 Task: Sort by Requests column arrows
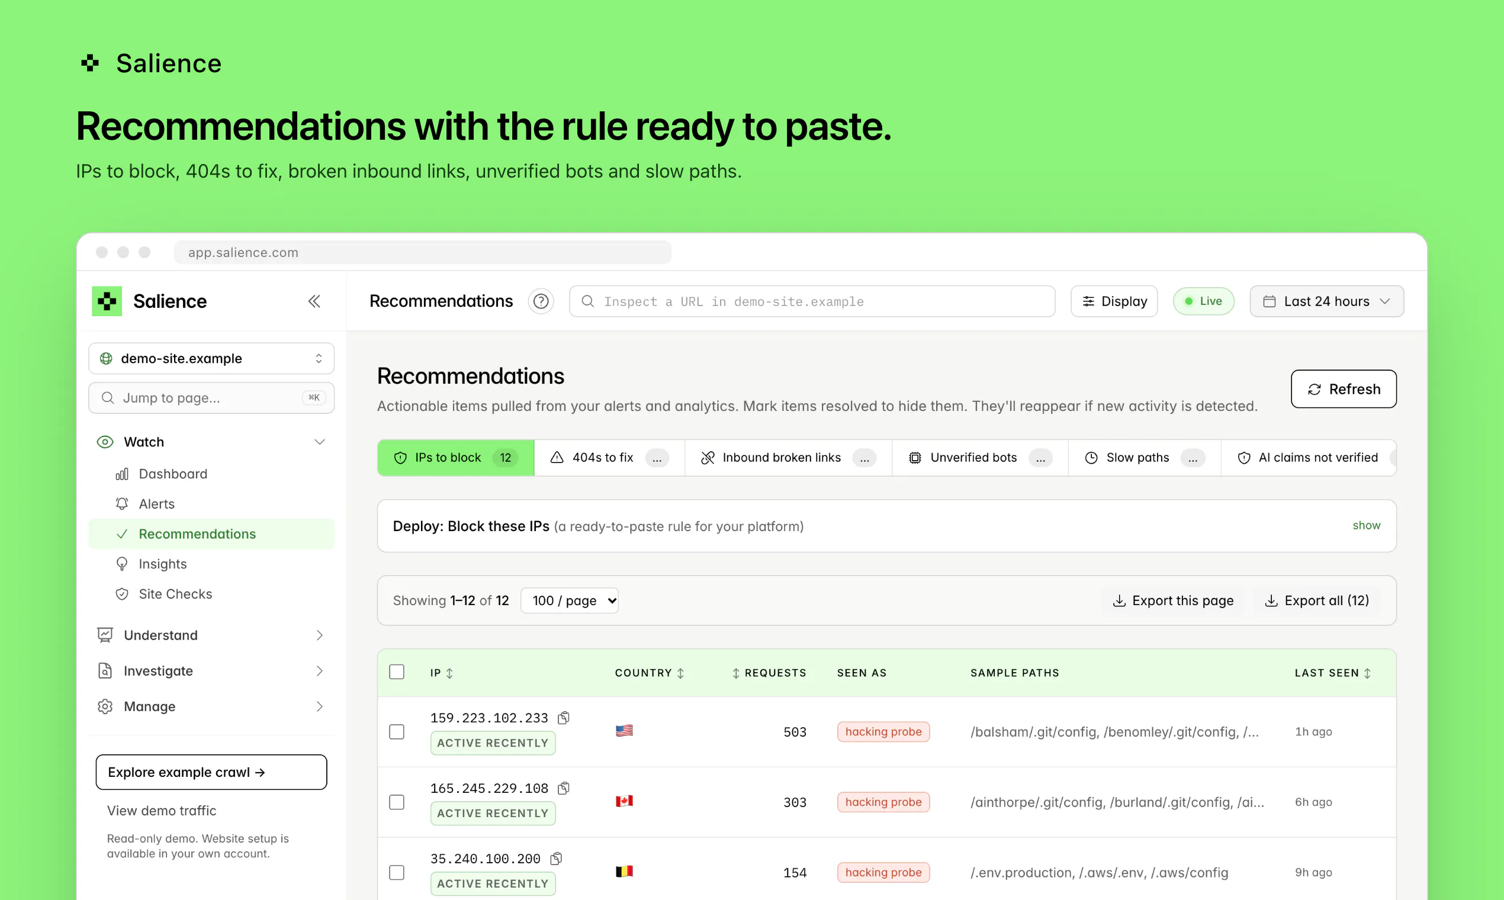coord(735,673)
